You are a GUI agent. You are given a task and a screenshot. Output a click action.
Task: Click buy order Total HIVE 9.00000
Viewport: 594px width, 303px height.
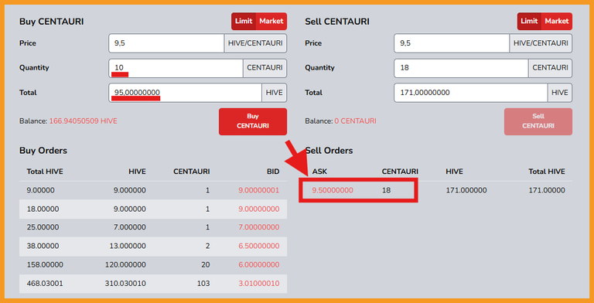(40, 190)
